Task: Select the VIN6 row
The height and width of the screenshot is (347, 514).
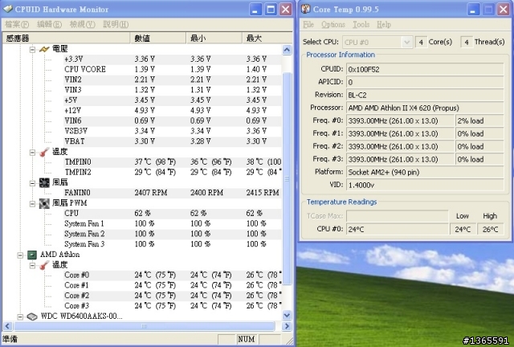Action: (x=173, y=120)
